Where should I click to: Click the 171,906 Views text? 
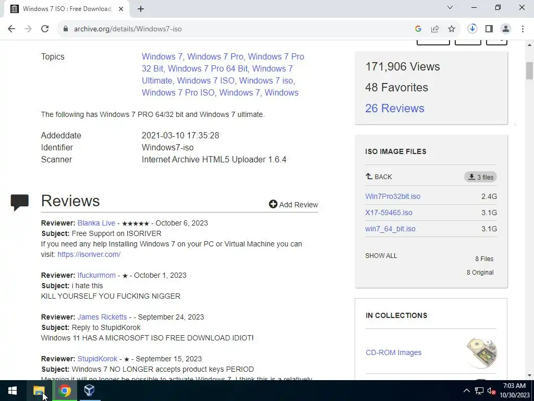(403, 66)
